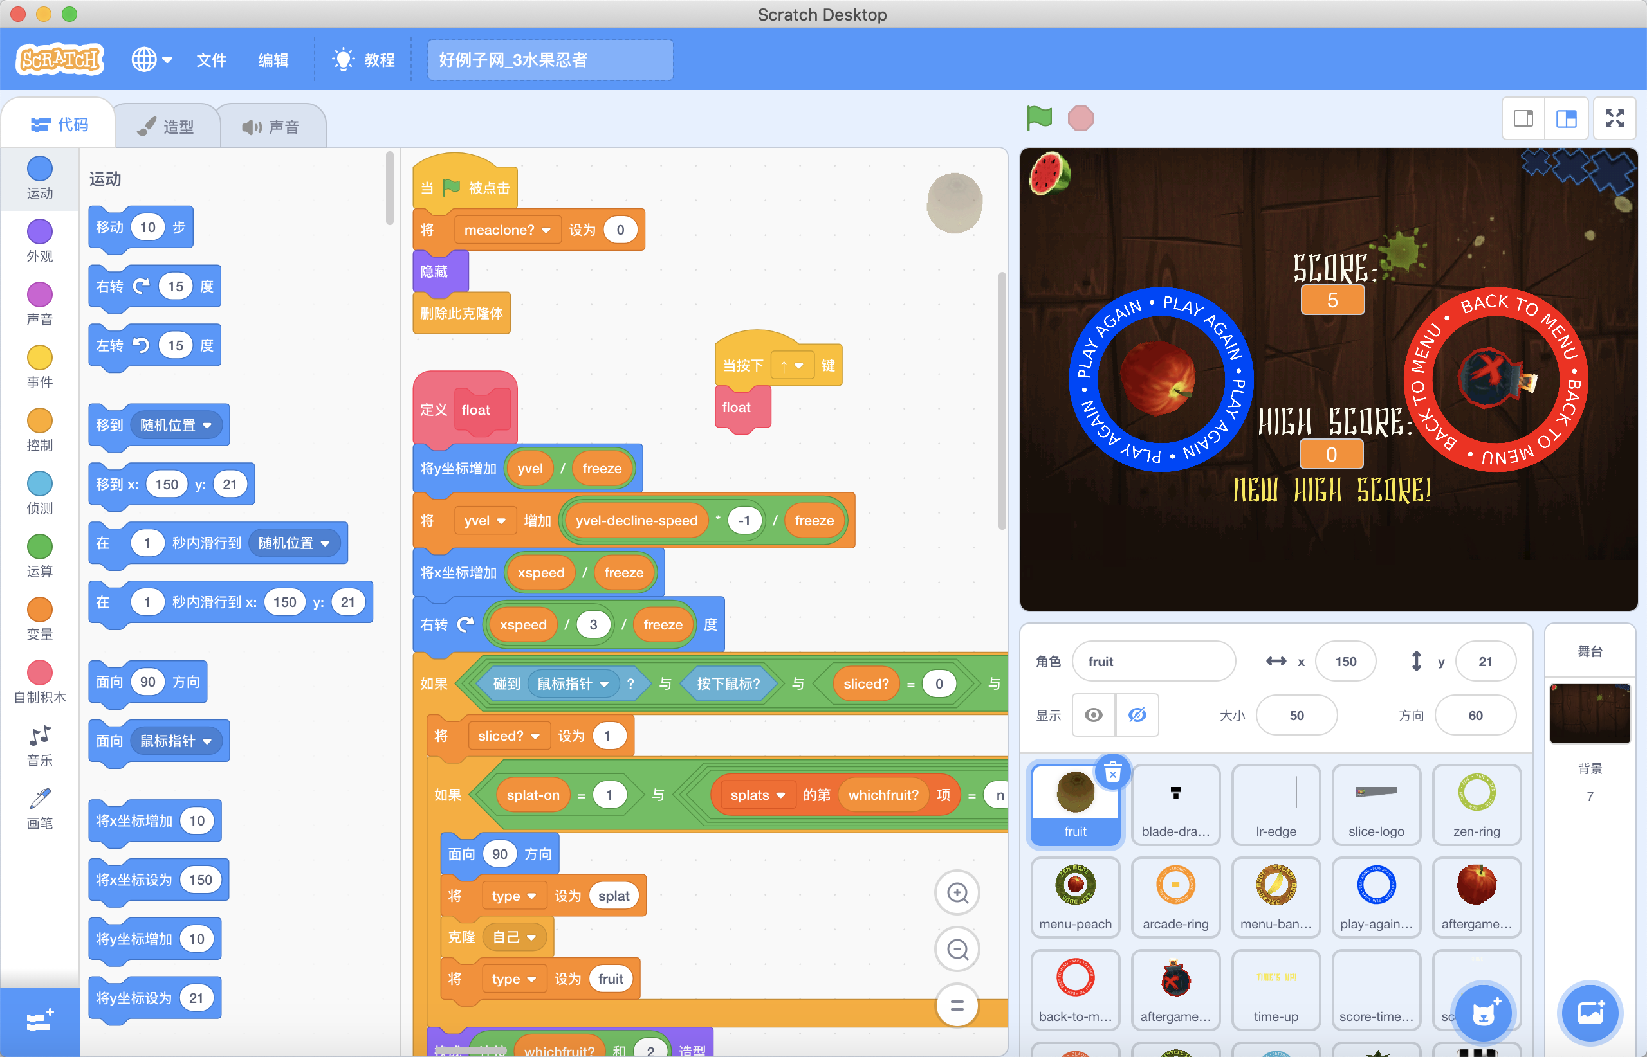Select the back-to-m... sprite thumbnail
Image resolution: width=1647 pixels, height=1057 pixels.
(x=1075, y=990)
